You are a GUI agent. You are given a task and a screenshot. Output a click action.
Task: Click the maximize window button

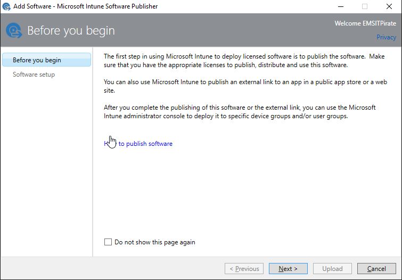click(365, 6)
